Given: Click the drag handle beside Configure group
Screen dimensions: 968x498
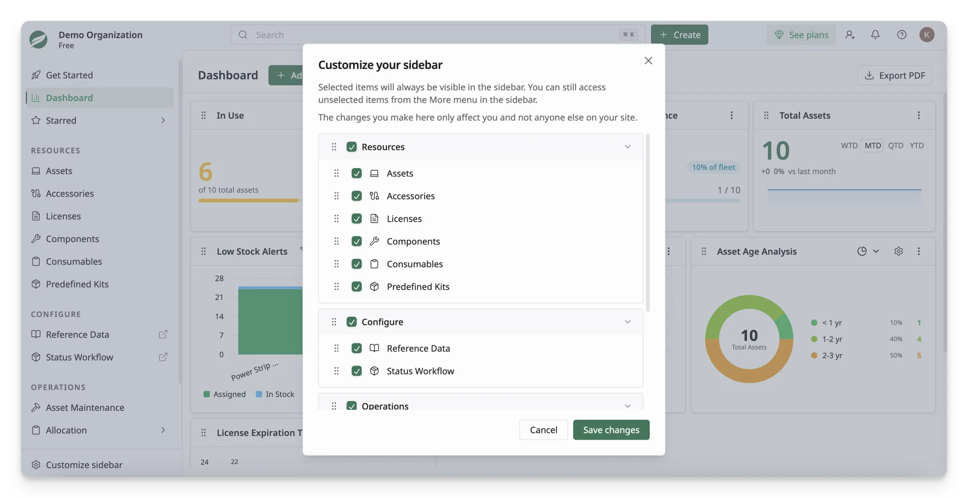Looking at the screenshot, I should click(x=334, y=322).
